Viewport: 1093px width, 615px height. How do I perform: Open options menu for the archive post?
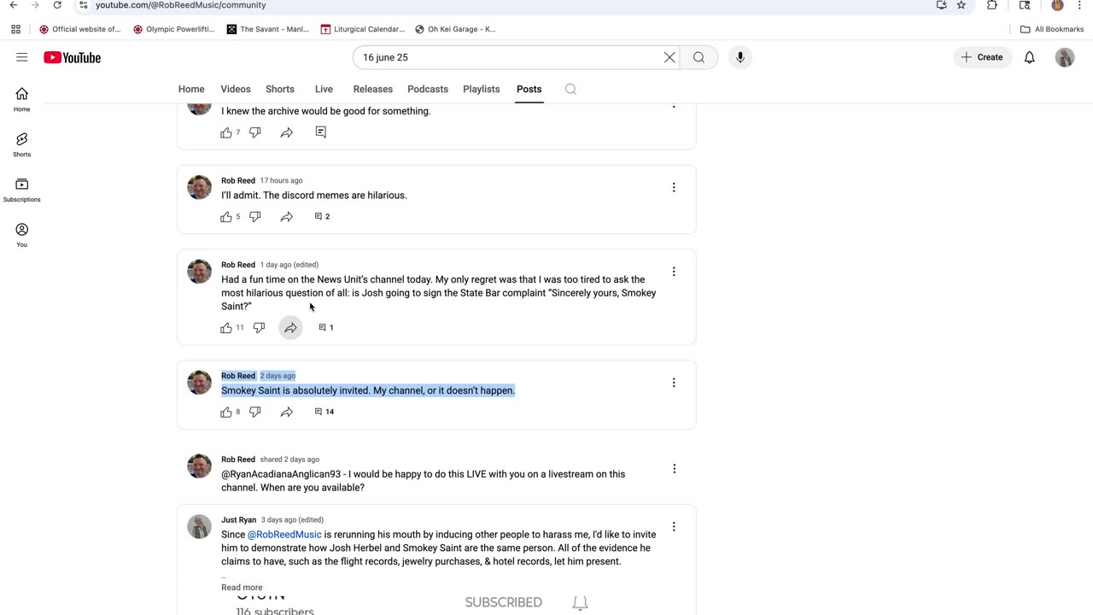click(x=674, y=105)
